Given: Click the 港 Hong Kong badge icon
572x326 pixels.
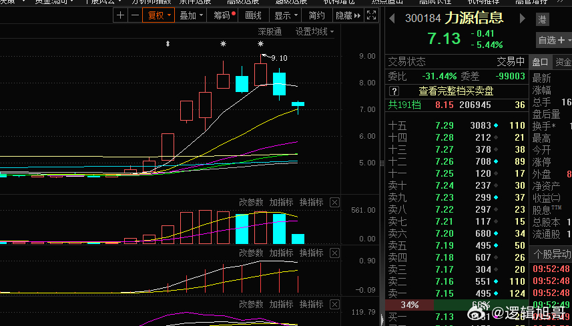Looking at the screenshot, I should click(x=543, y=20).
